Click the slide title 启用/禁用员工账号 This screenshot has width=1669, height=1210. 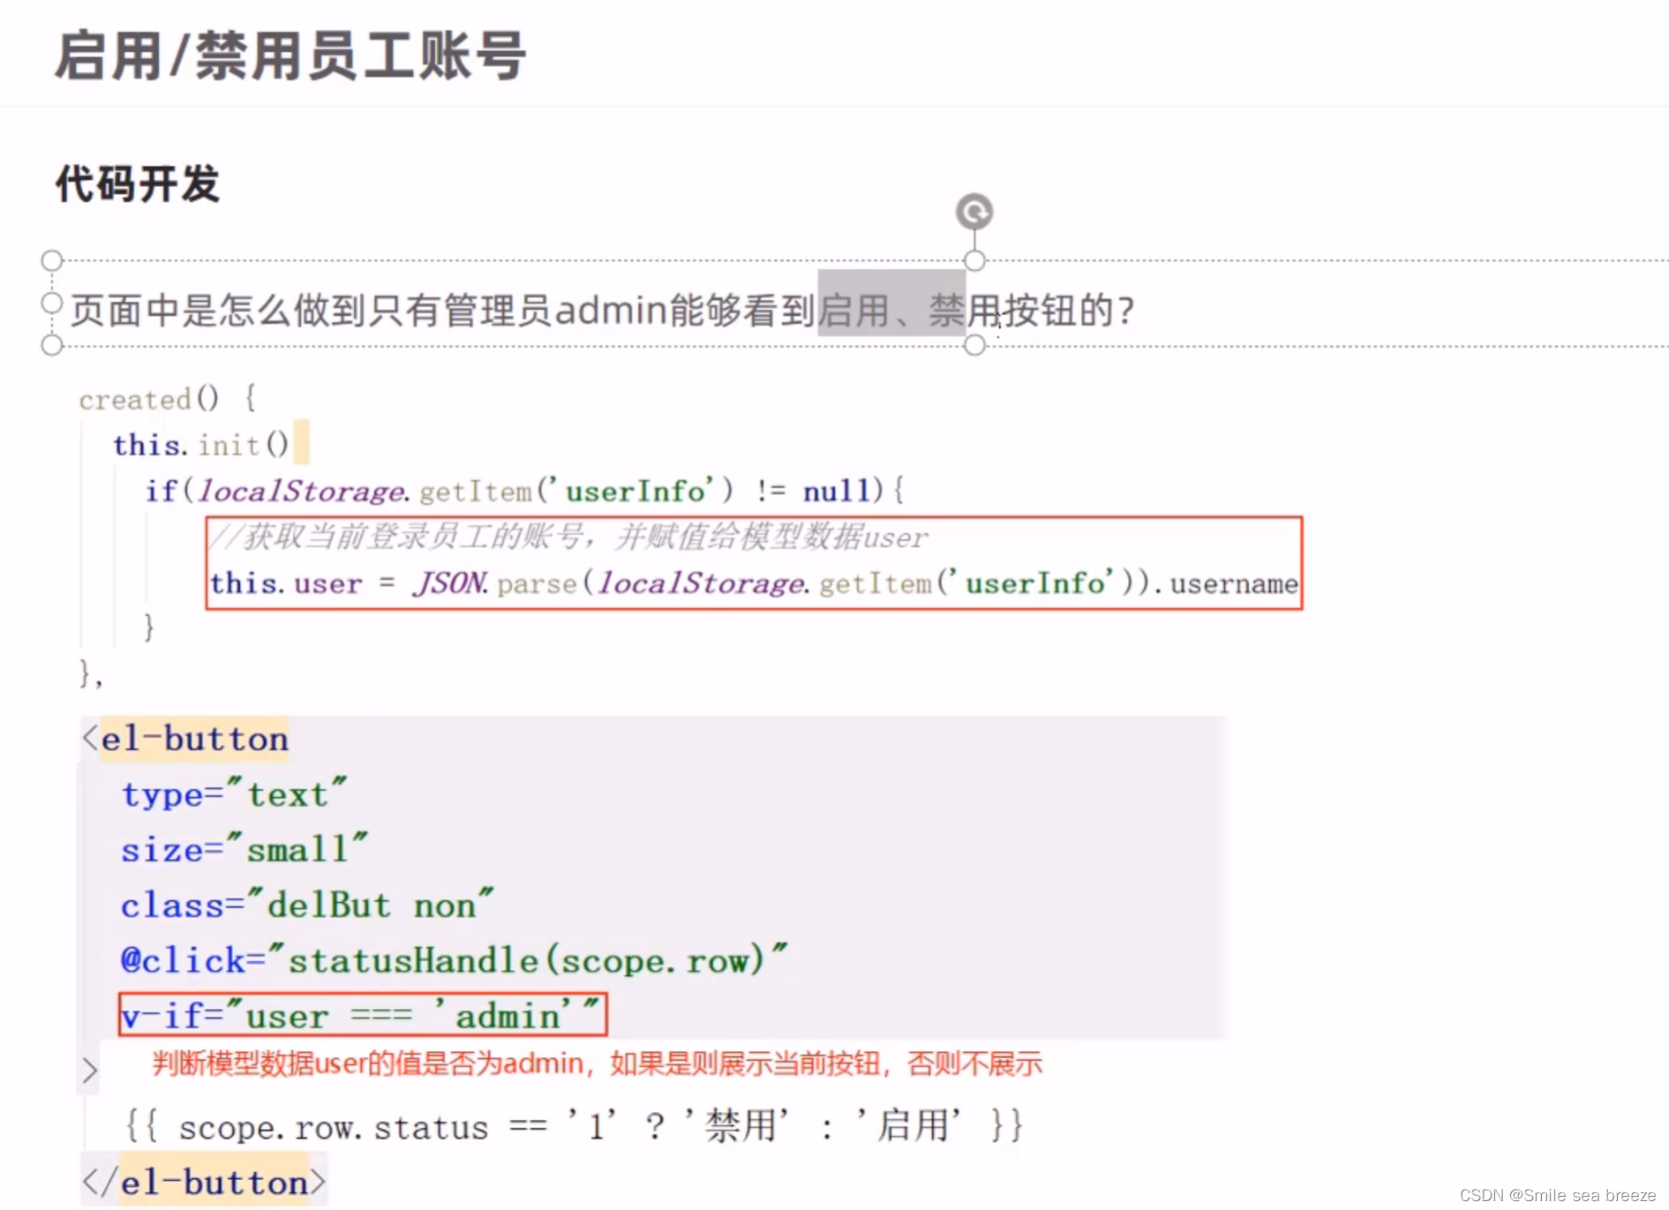[290, 56]
